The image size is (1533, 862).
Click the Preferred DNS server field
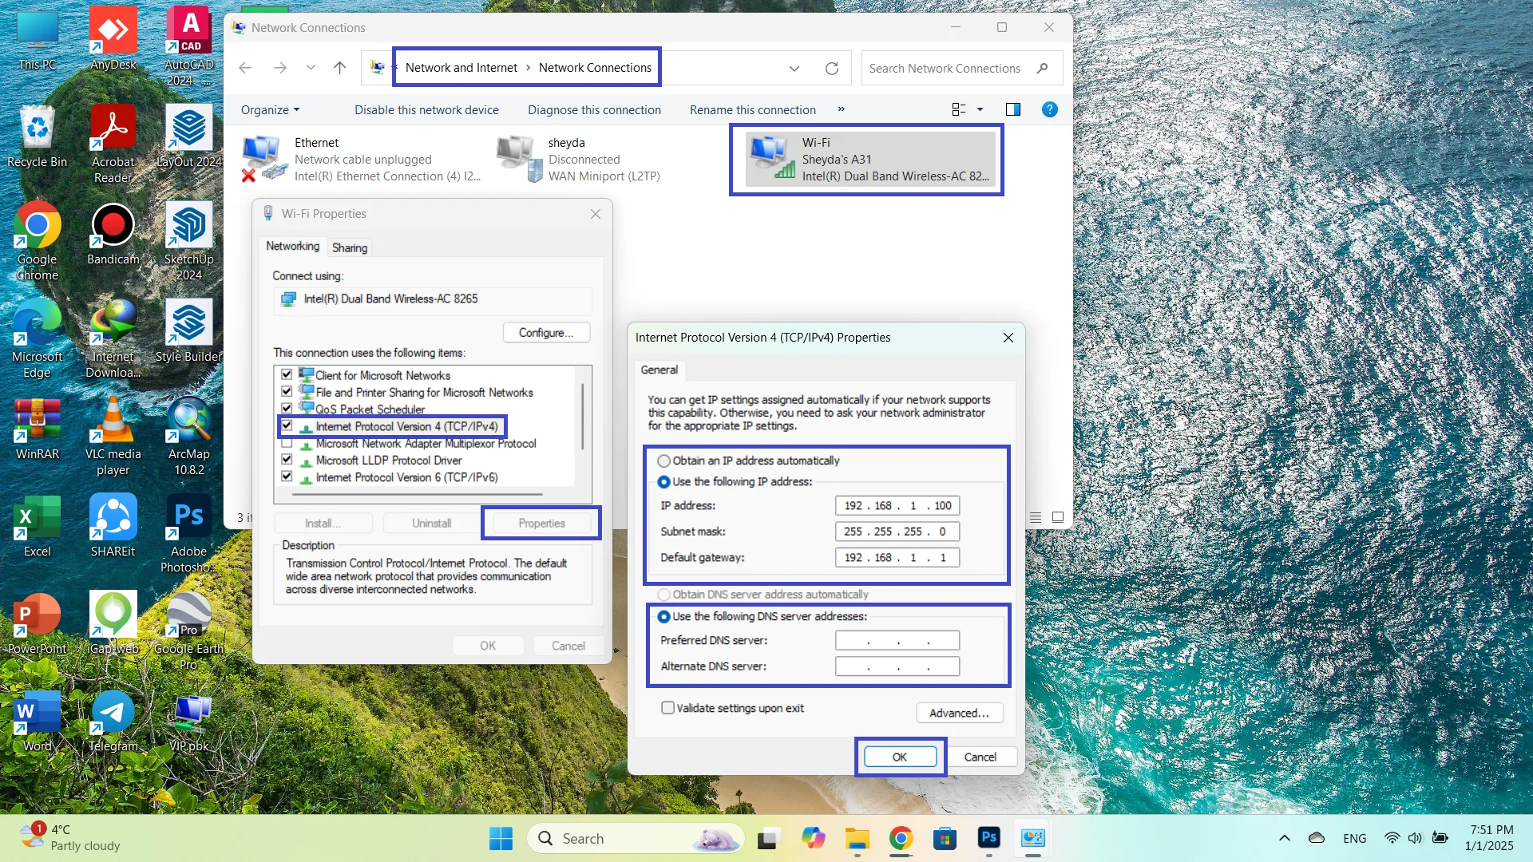897,640
